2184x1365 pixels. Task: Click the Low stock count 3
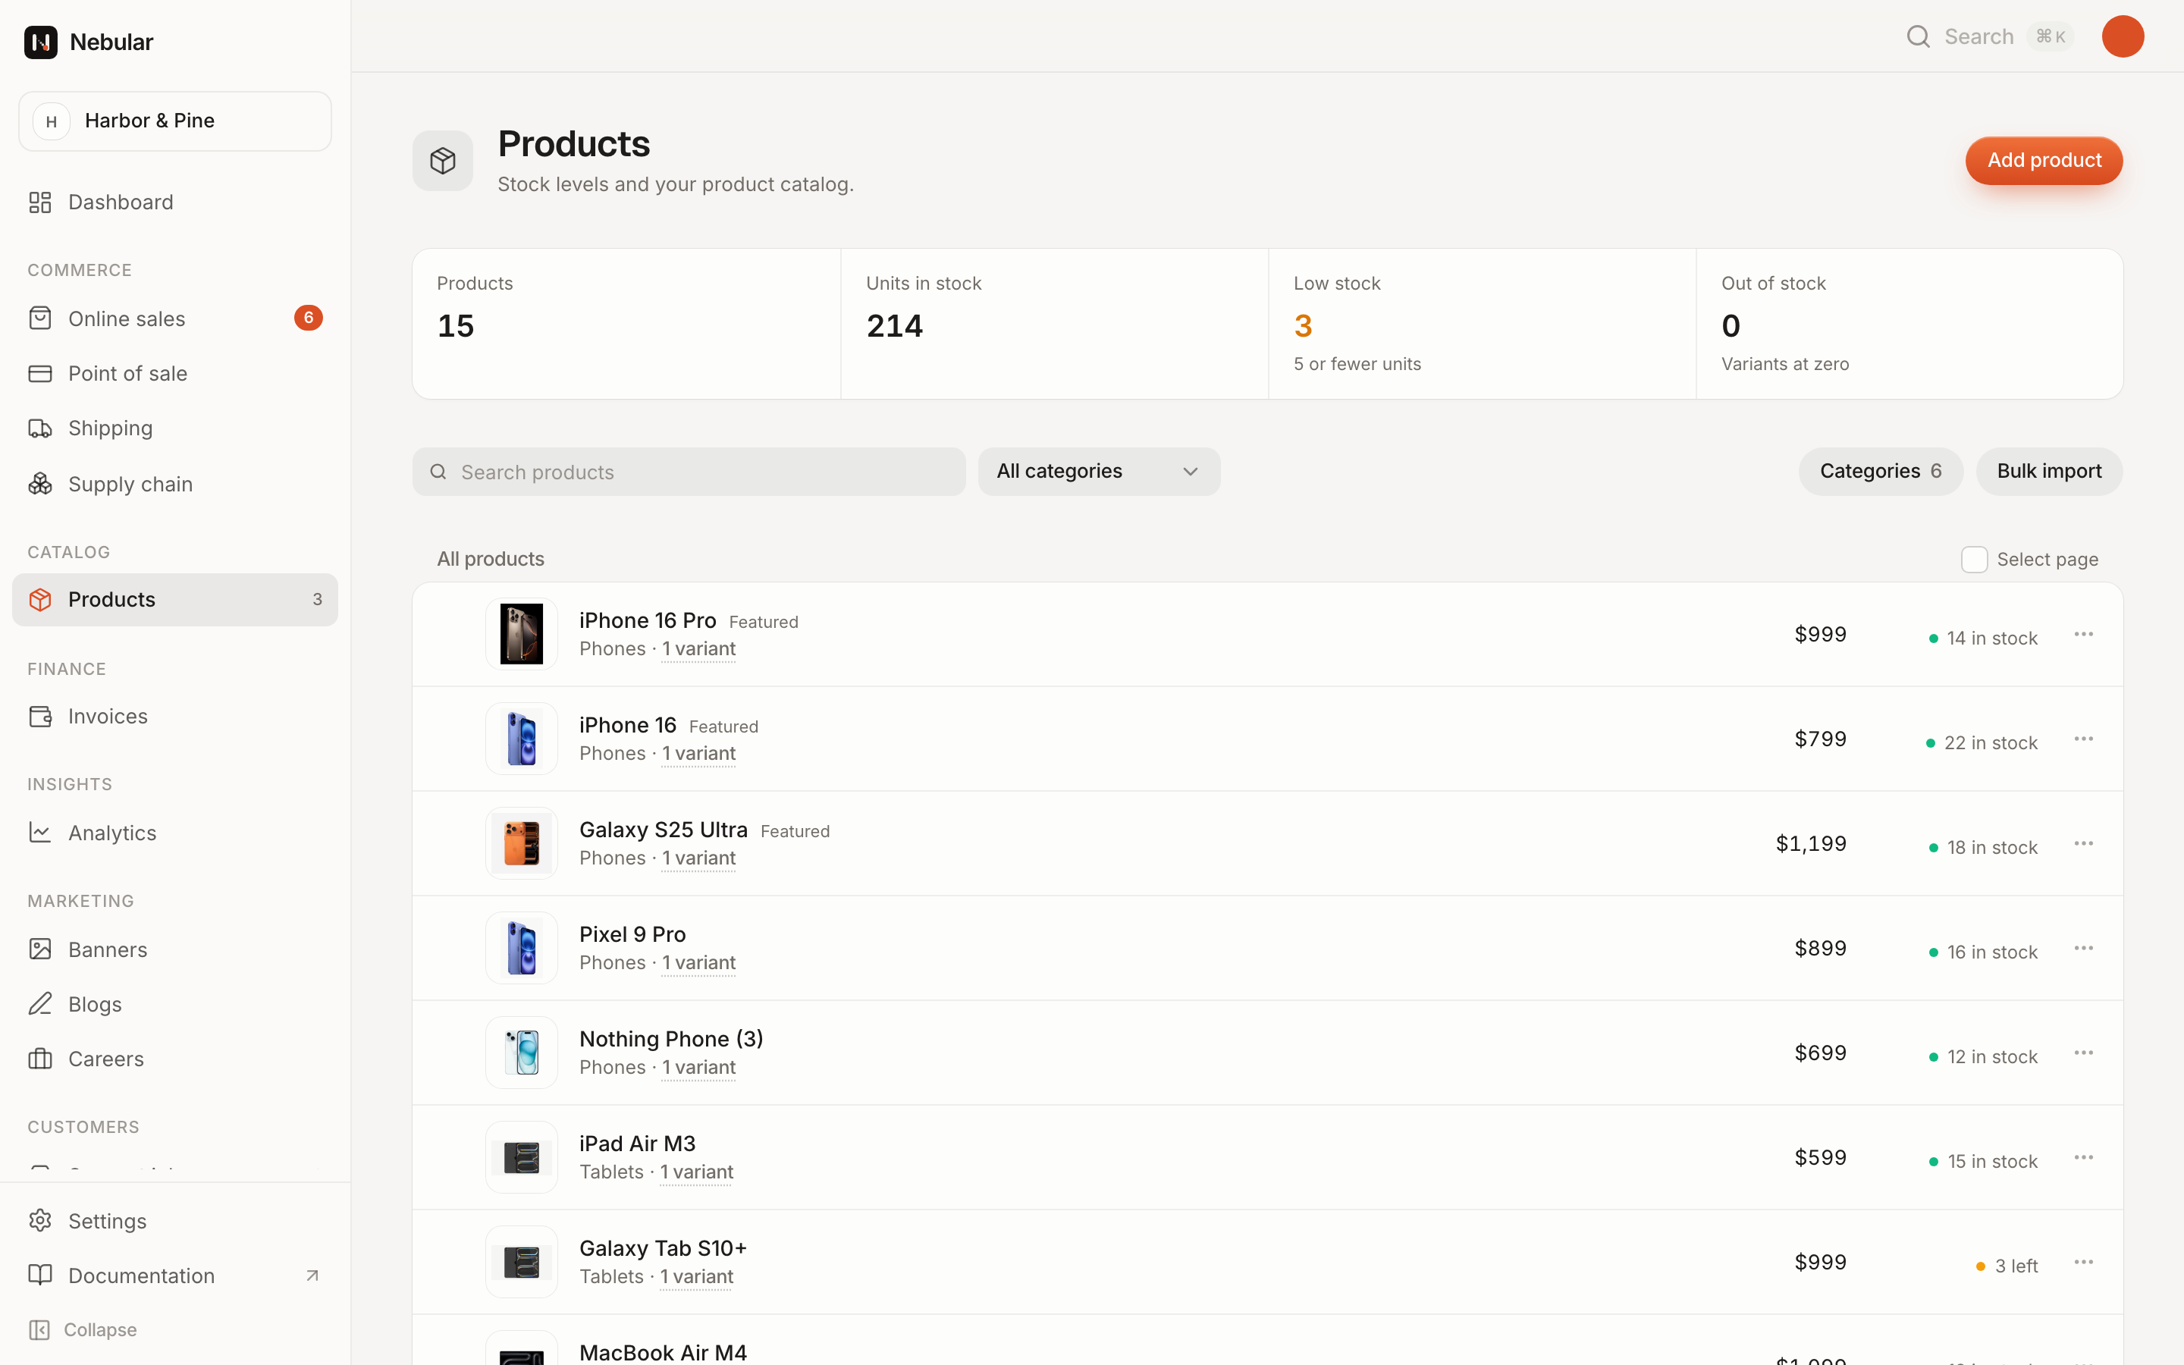[1302, 326]
